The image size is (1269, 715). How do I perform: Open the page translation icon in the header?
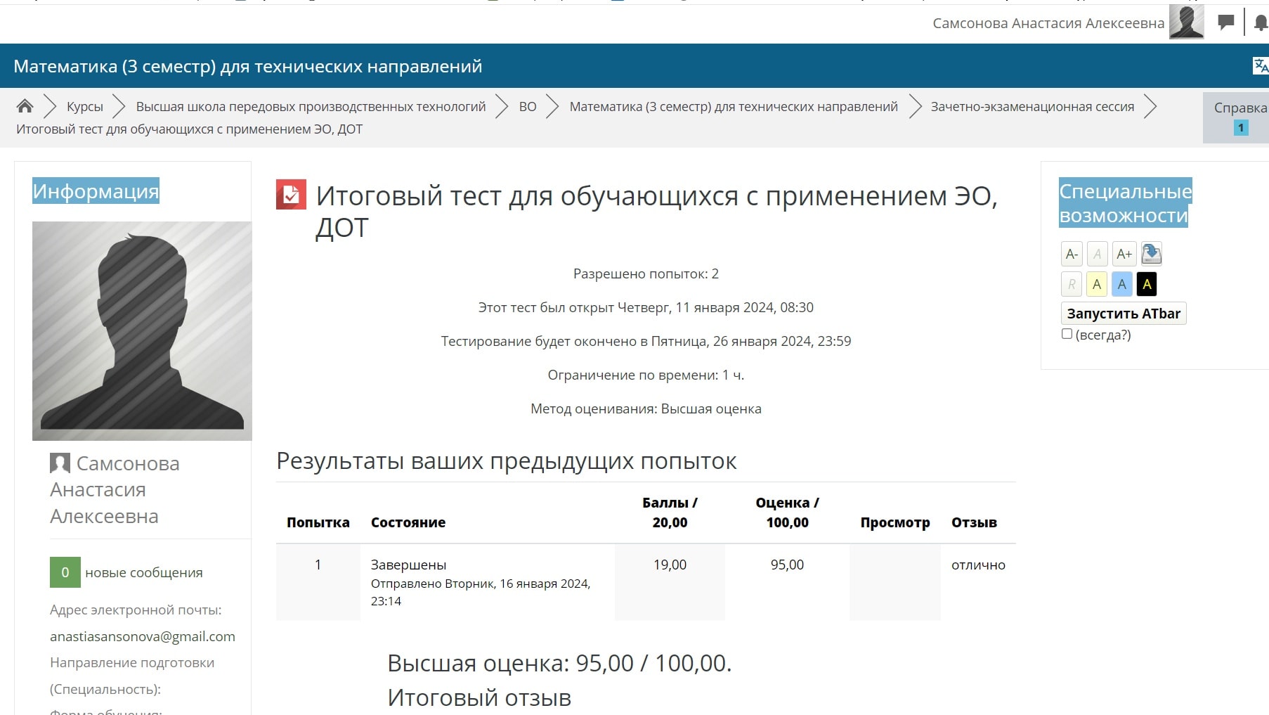pos(1258,65)
